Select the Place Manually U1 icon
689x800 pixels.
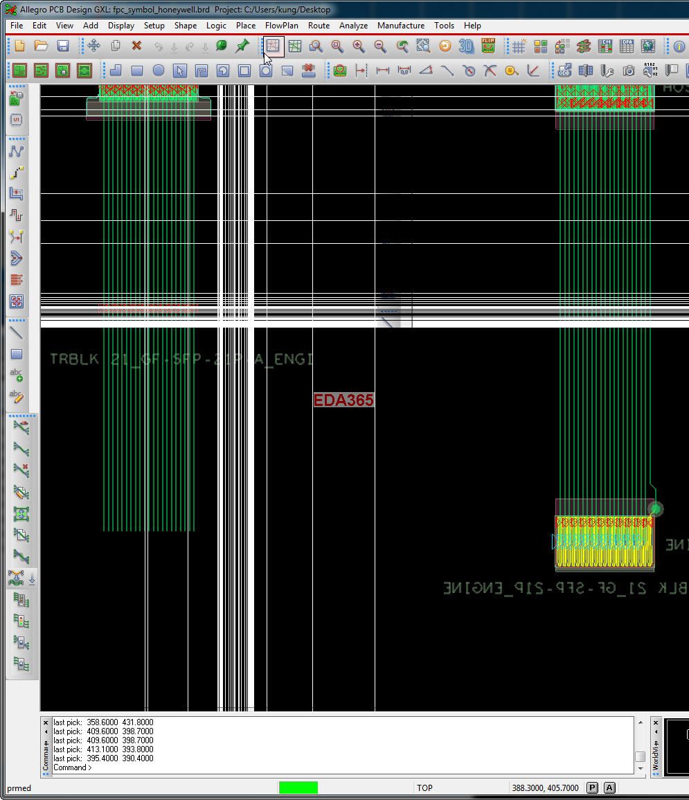pos(17,119)
